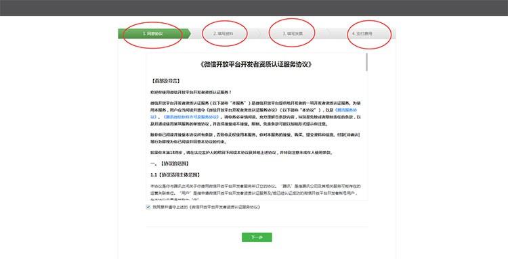This screenshot has width=508, height=259.
Task: Click the agreement box scrollbar thumb
Action: [x=366, y=62]
